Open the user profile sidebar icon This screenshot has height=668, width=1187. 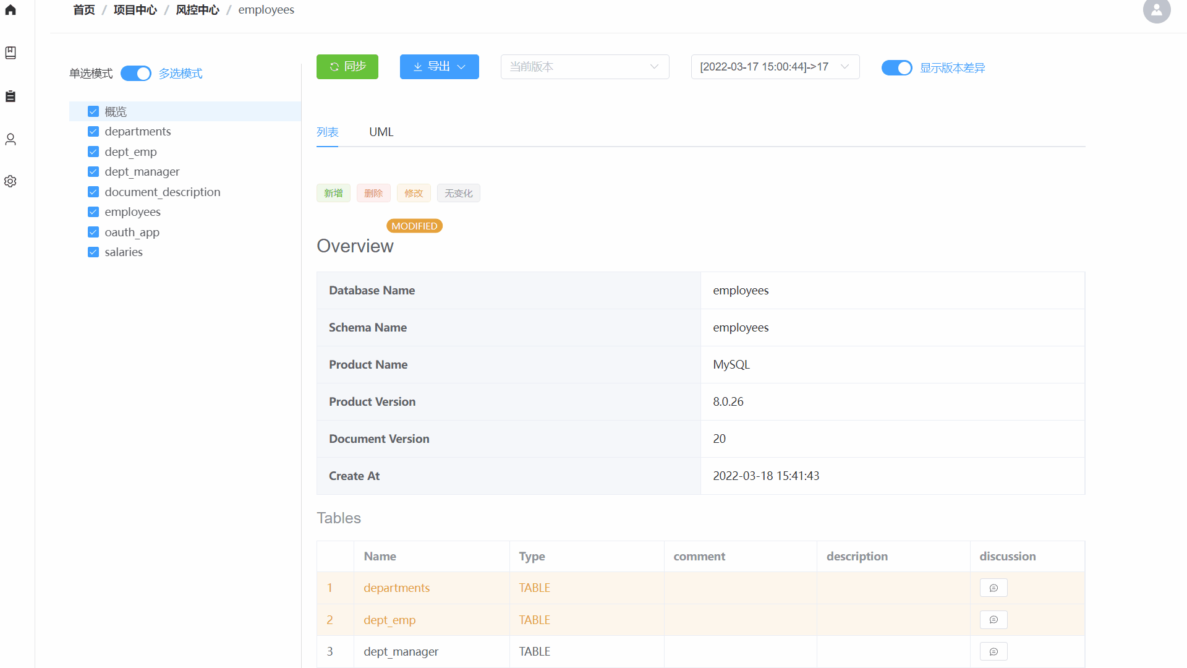coord(11,139)
